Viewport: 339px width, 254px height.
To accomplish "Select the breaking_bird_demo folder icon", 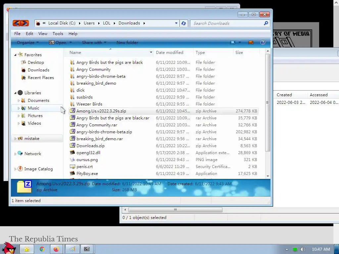I will [x=72, y=83].
